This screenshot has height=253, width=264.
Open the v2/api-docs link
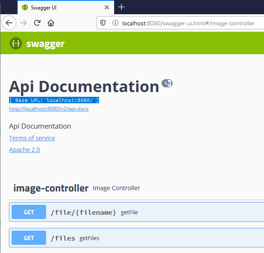[x=49, y=109]
